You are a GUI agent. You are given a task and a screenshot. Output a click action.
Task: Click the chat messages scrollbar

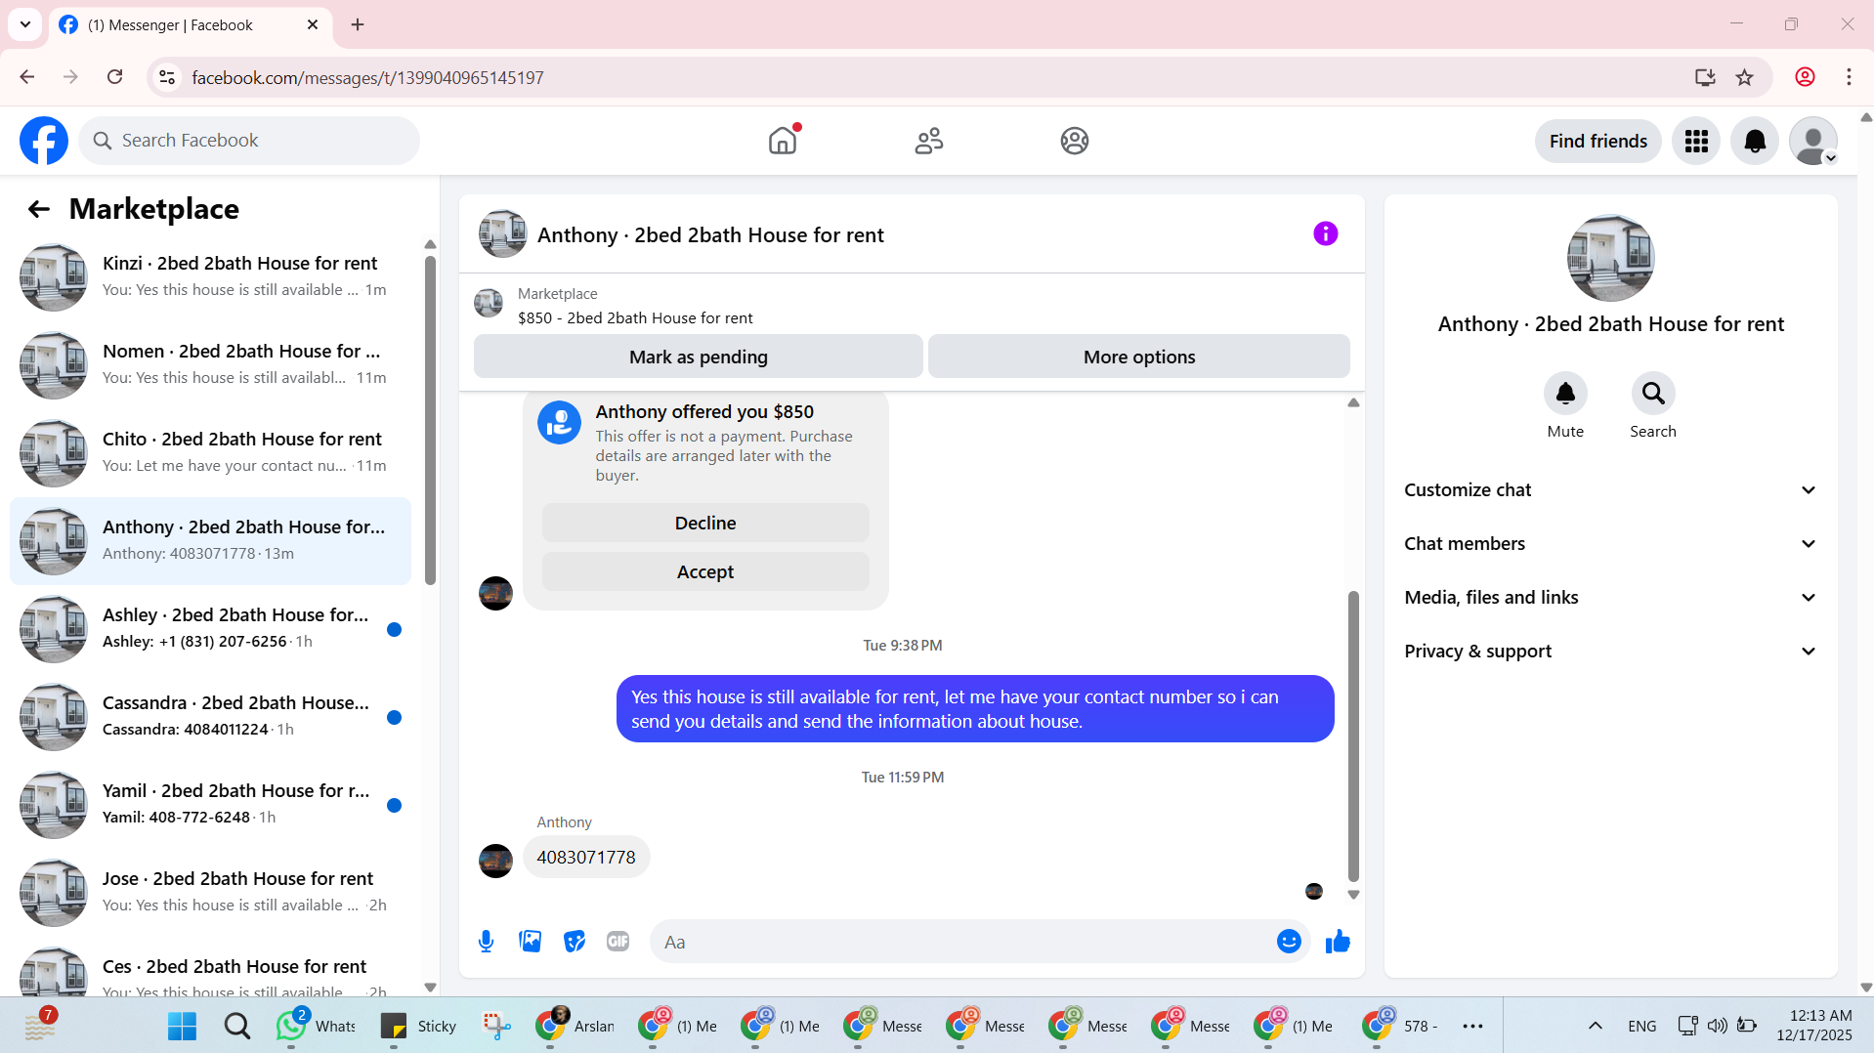(1353, 736)
